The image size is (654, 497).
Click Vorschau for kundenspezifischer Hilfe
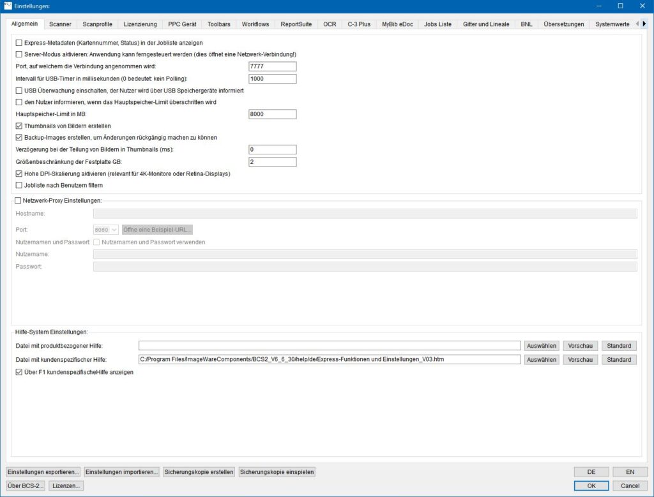[x=580, y=360]
